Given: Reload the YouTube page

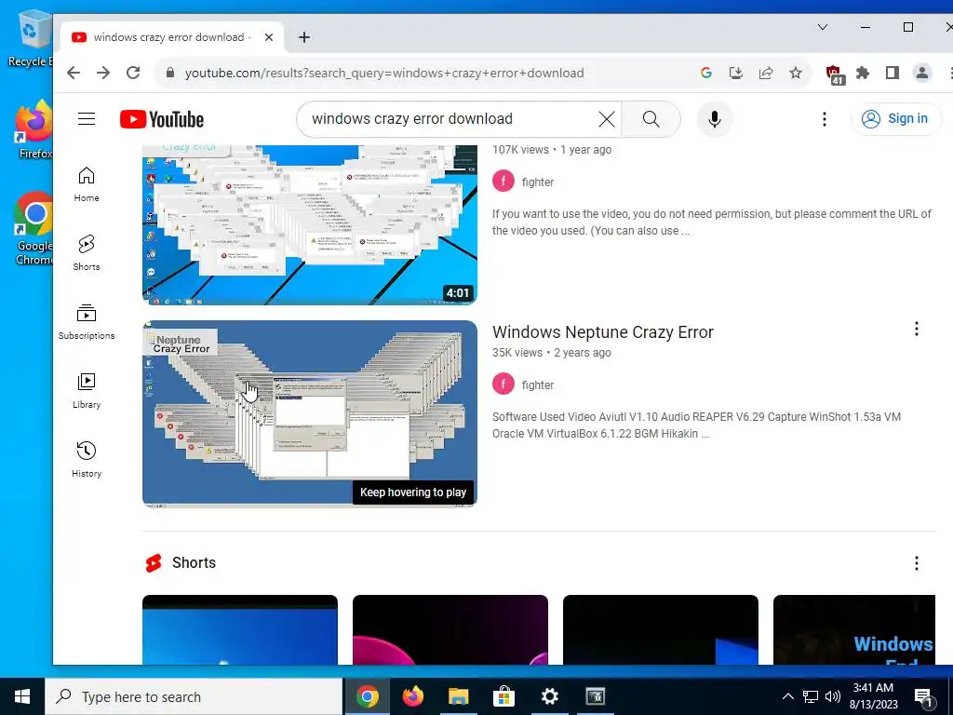Looking at the screenshot, I should [133, 73].
